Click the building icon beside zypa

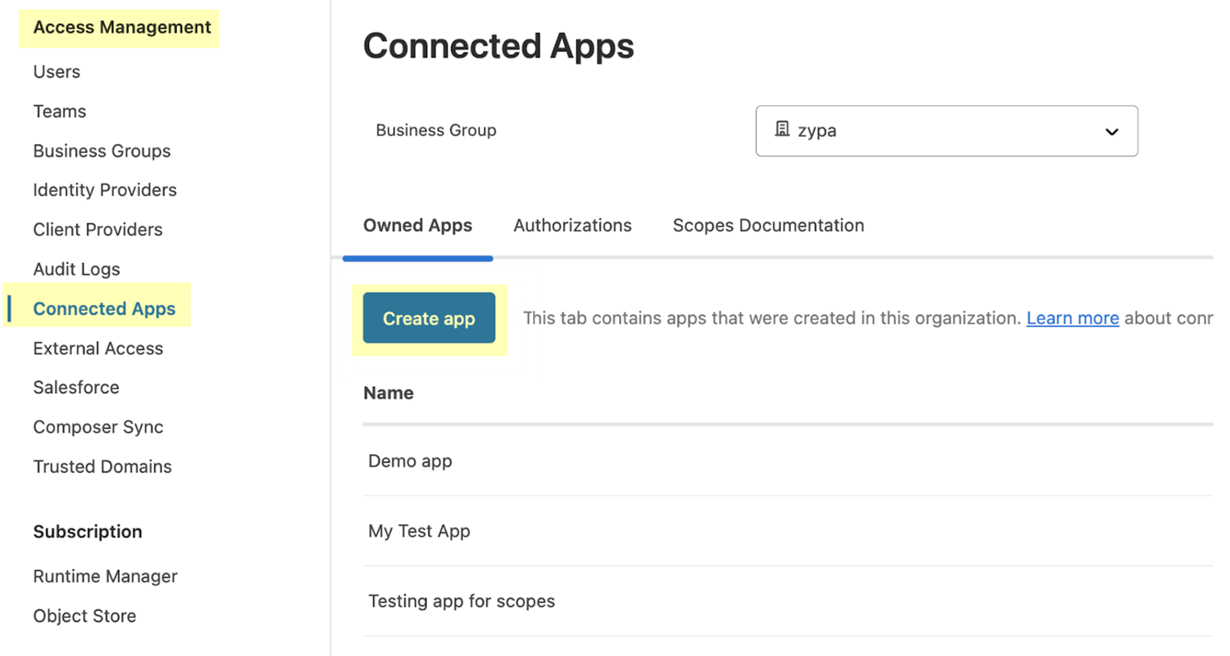tap(781, 130)
